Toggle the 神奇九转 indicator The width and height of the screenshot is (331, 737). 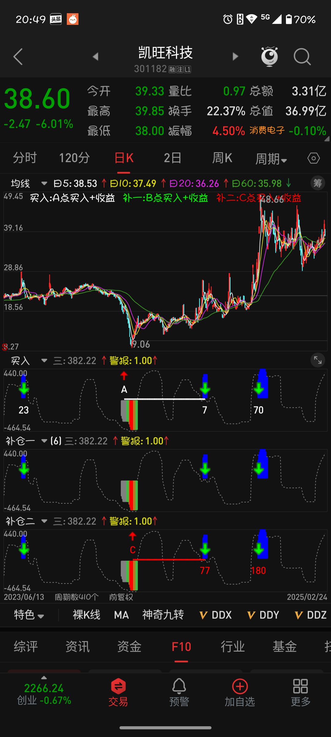tap(163, 615)
